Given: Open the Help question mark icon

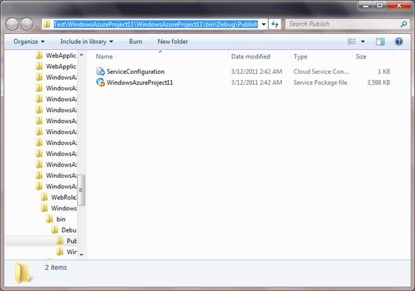Looking at the screenshot, I should (x=399, y=41).
